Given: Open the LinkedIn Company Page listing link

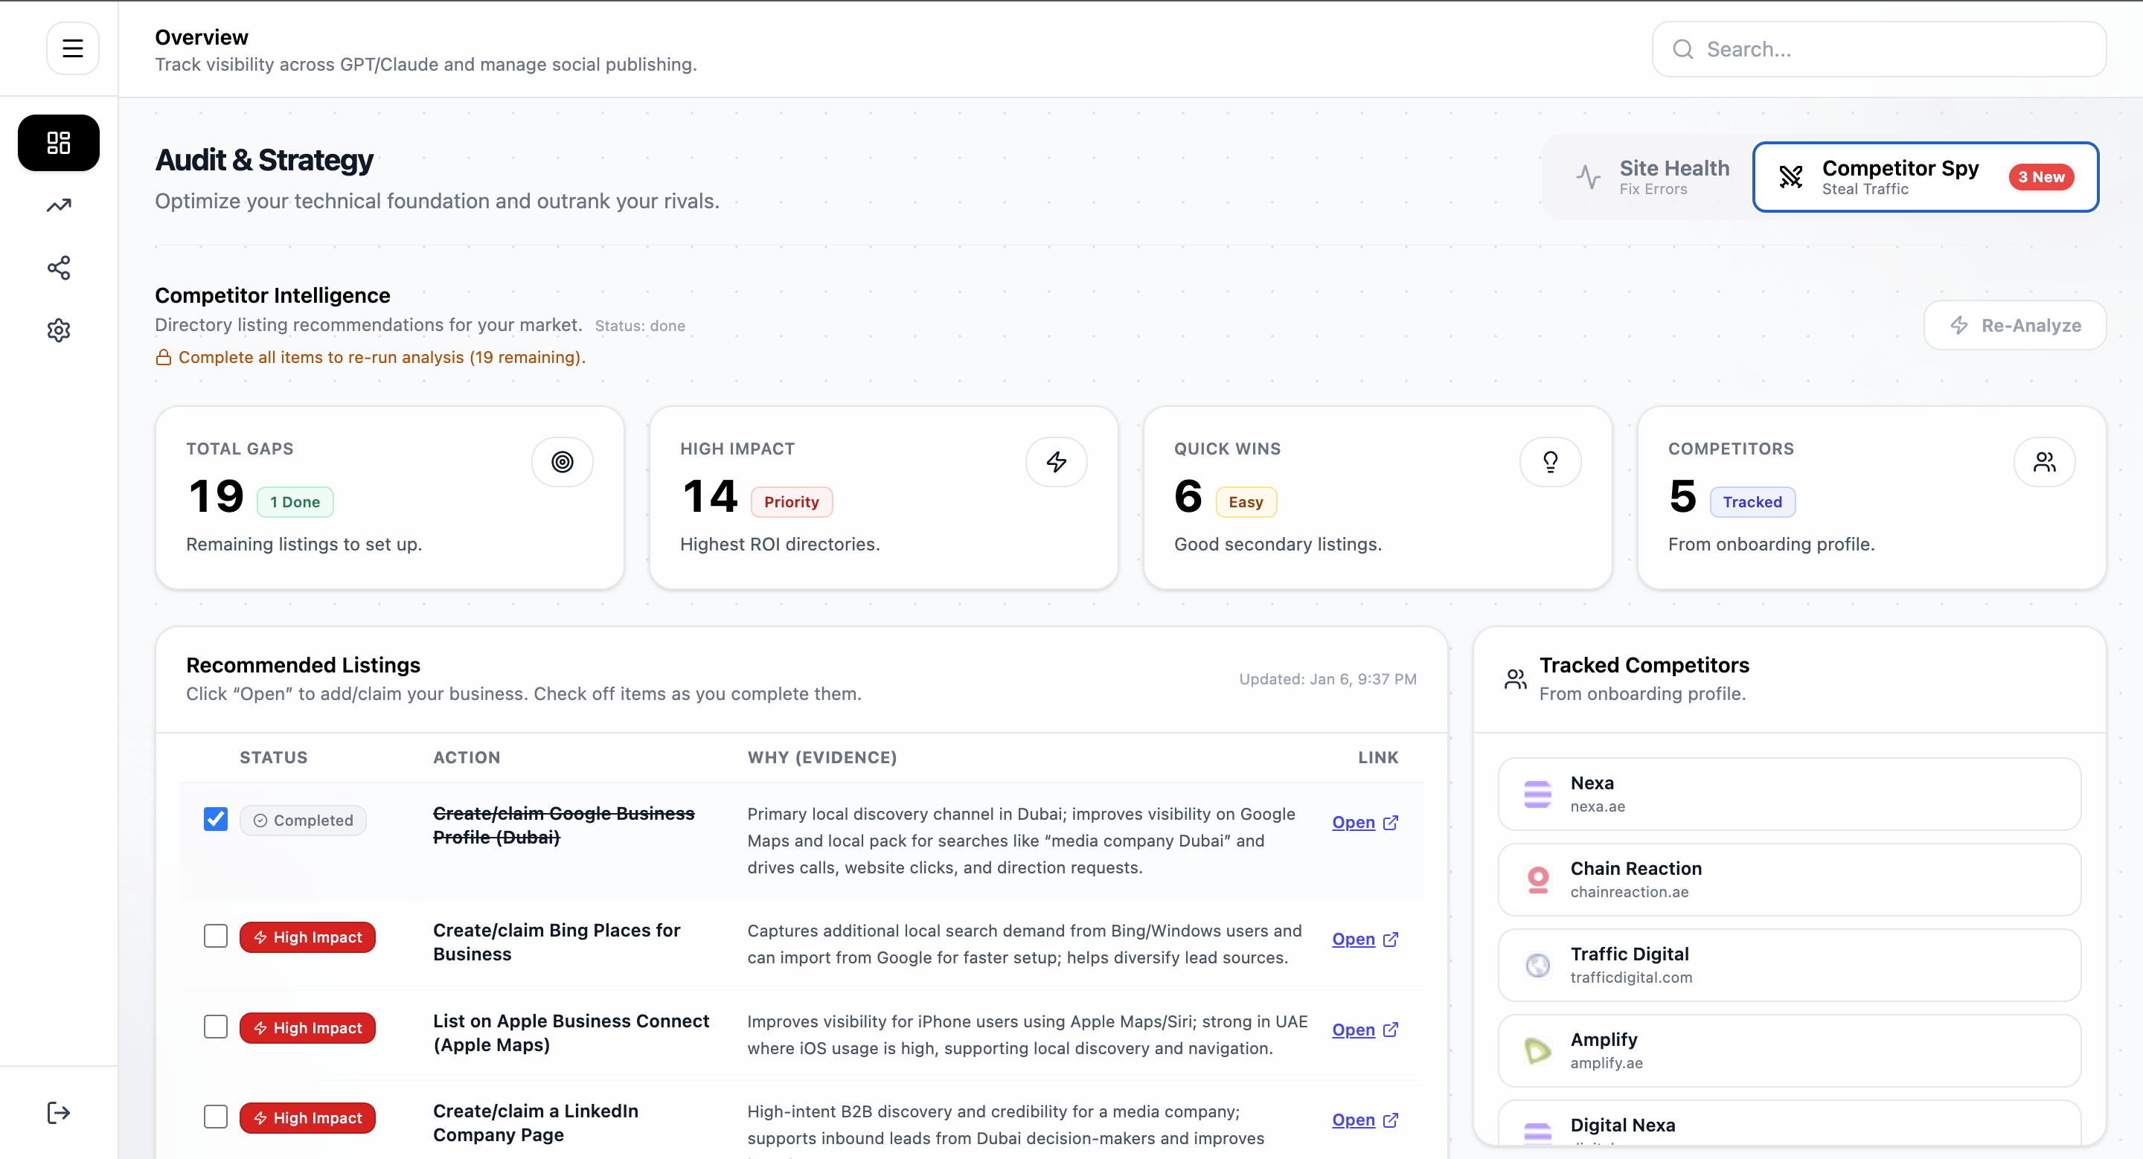Looking at the screenshot, I should [x=1354, y=1120].
